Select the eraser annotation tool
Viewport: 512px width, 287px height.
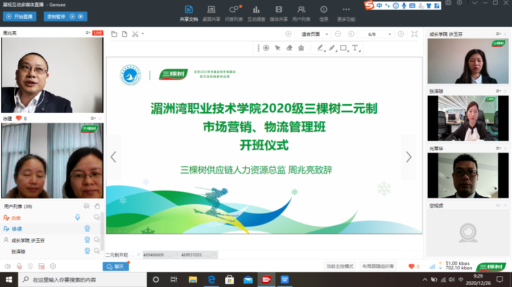289,48
